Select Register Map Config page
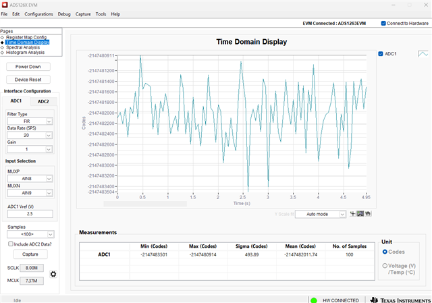432x303 pixels. pyautogui.click(x=26, y=37)
